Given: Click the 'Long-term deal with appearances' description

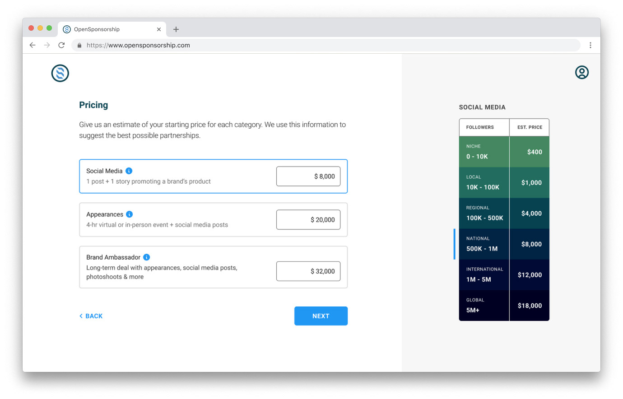Looking at the screenshot, I should [x=162, y=272].
